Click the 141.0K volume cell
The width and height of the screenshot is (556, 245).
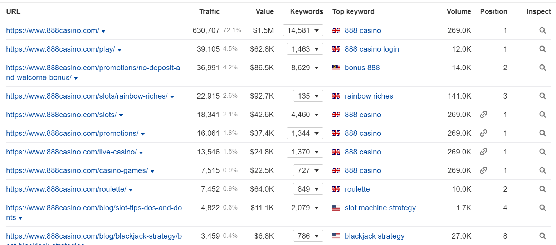click(x=459, y=96)
